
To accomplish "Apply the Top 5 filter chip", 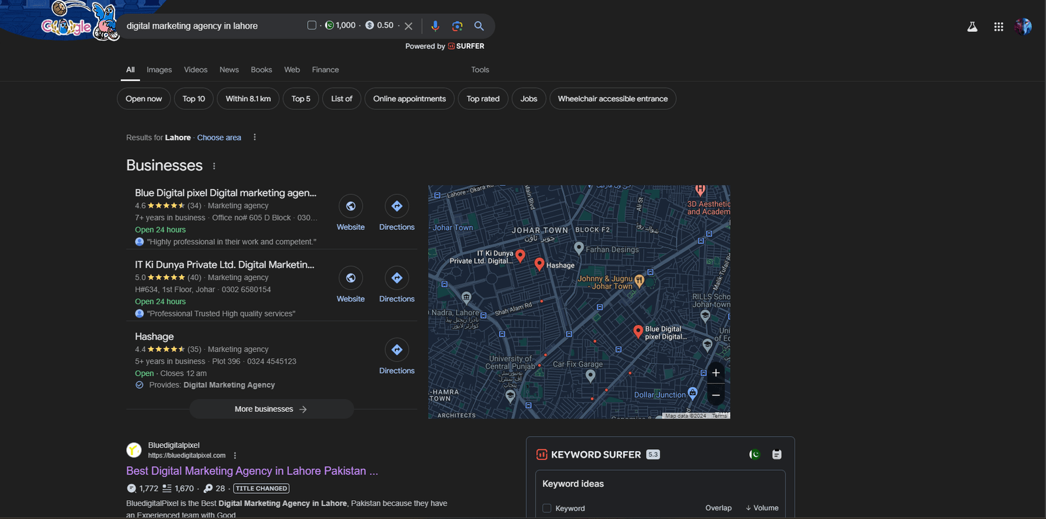I will [x=301, y=99].
